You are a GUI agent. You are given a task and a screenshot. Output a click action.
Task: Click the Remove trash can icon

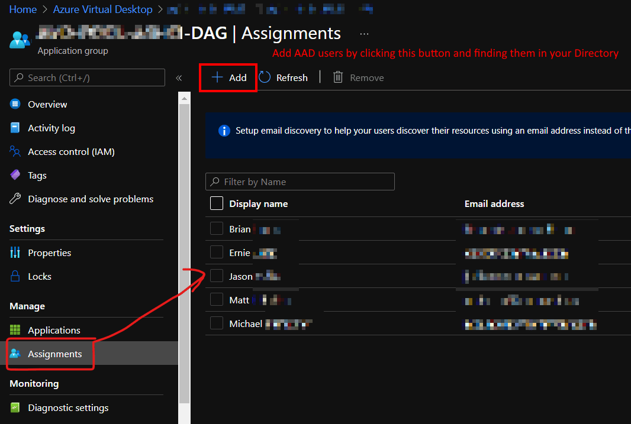[x=338, y=77]
